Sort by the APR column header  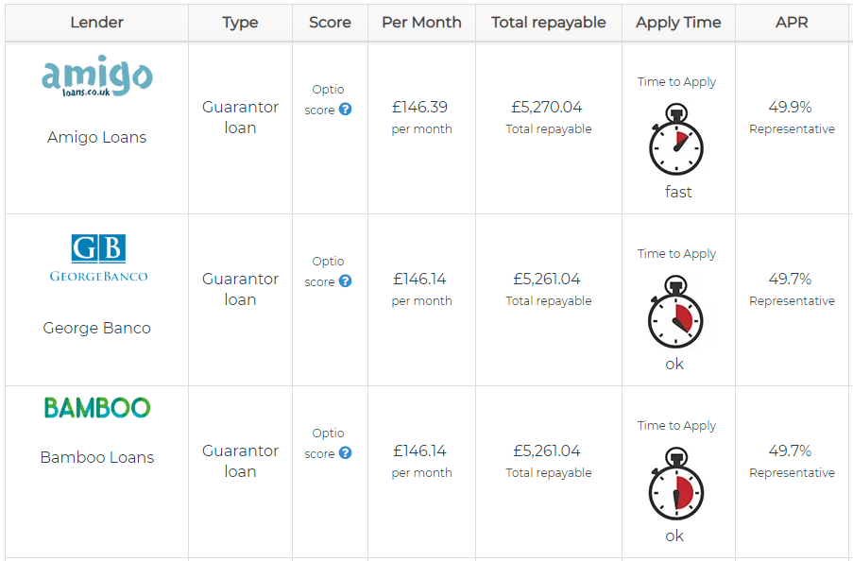(792, 23)
